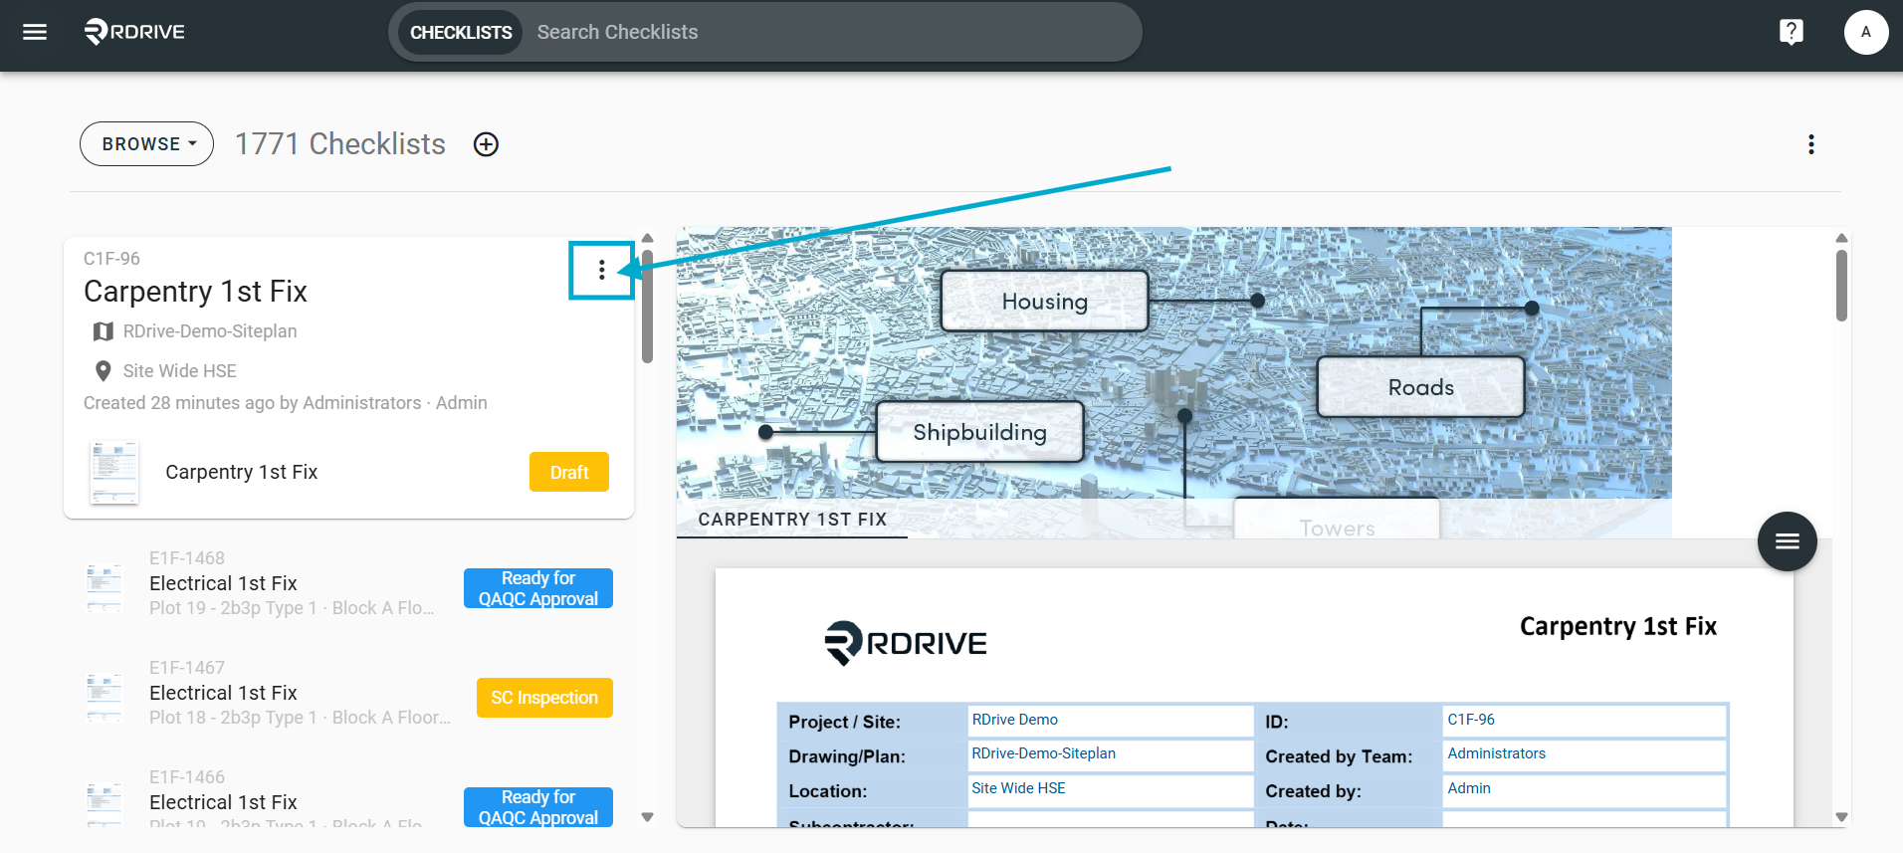1903x853 pixels.
Task: Open the E1F-1467 Electrical 1st Fix row
Action: tap(348, 694)
